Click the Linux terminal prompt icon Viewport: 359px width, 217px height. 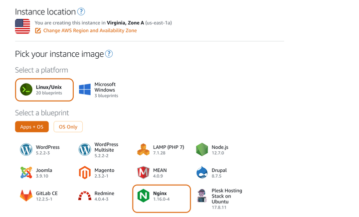point(26,90)
